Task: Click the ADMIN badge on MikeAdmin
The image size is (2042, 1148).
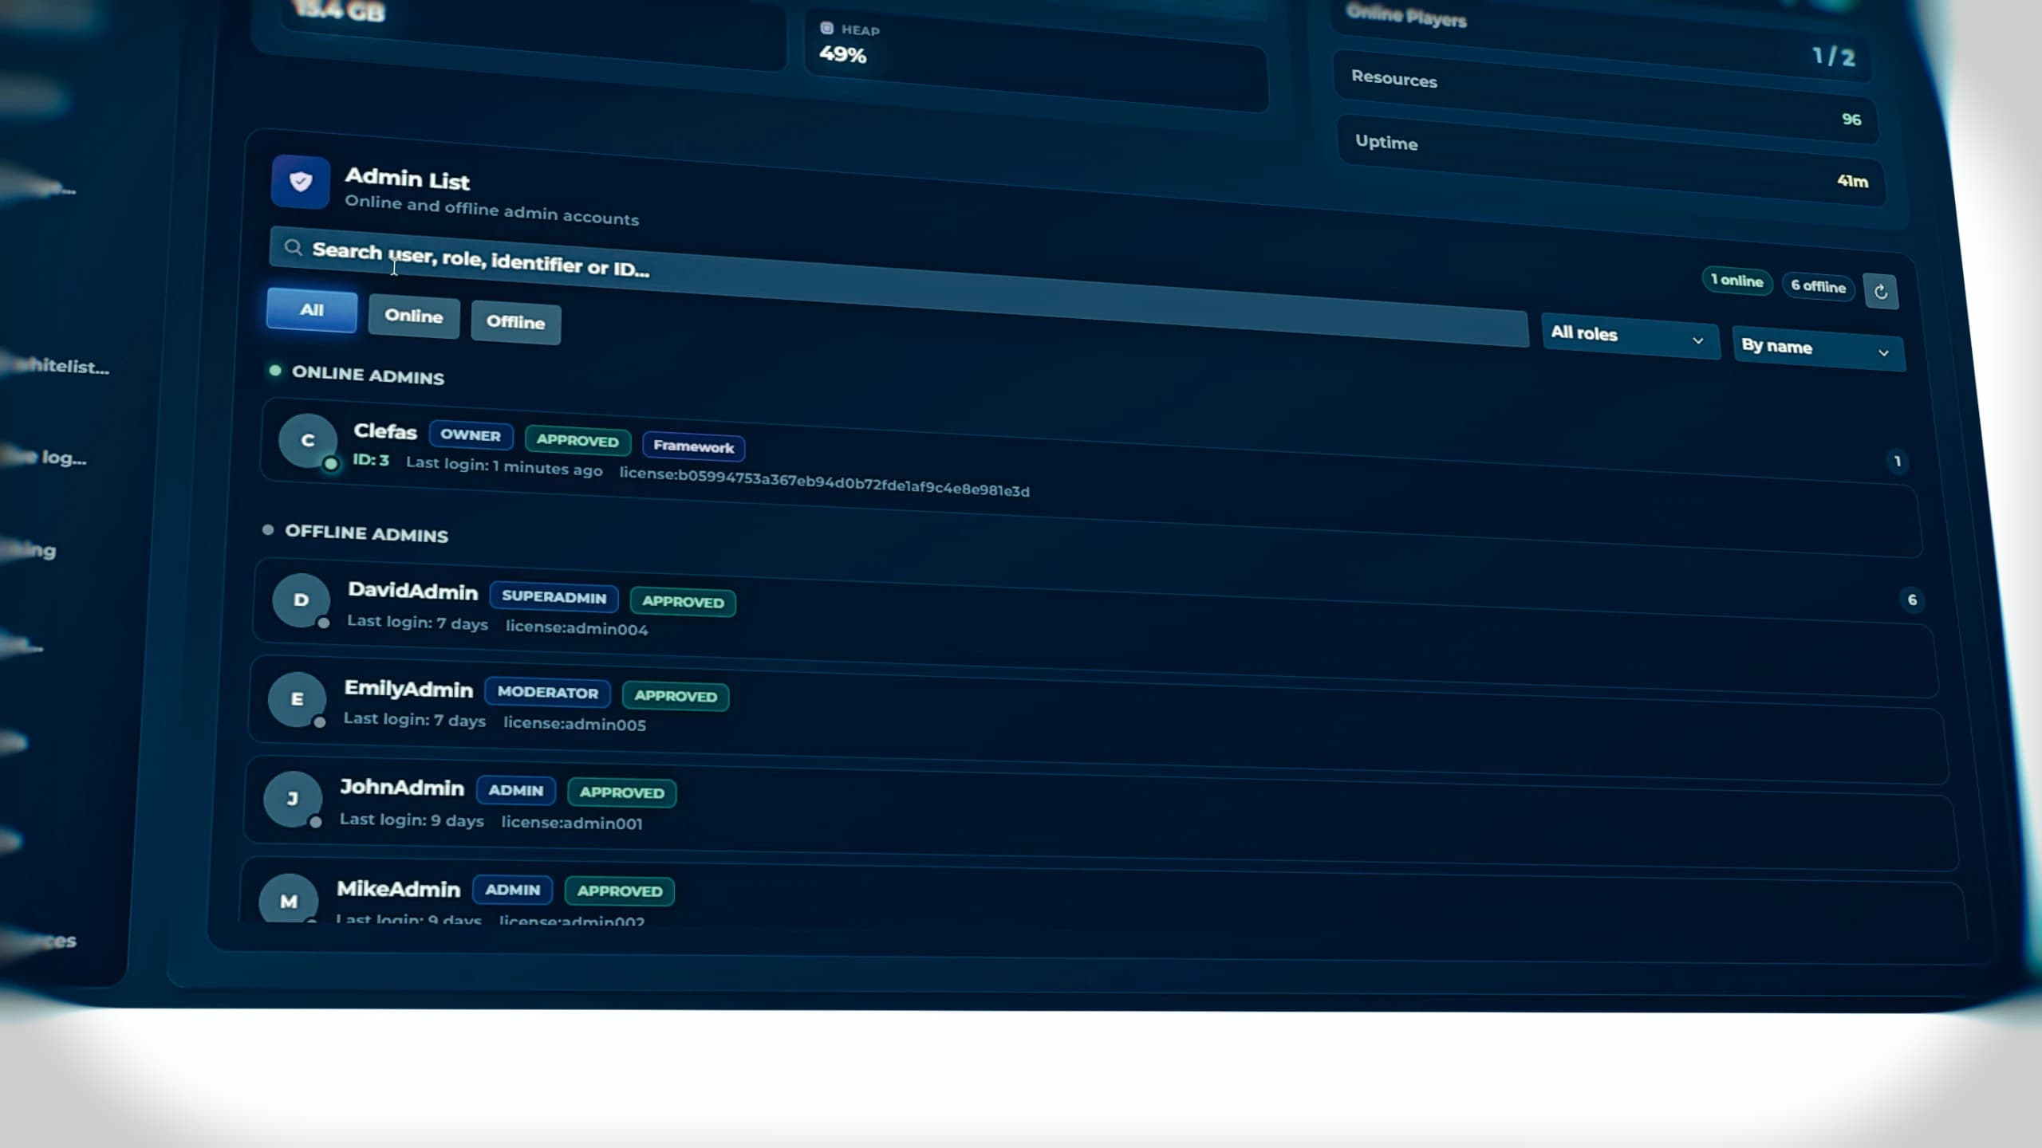Action: click(x=512, y=890)
